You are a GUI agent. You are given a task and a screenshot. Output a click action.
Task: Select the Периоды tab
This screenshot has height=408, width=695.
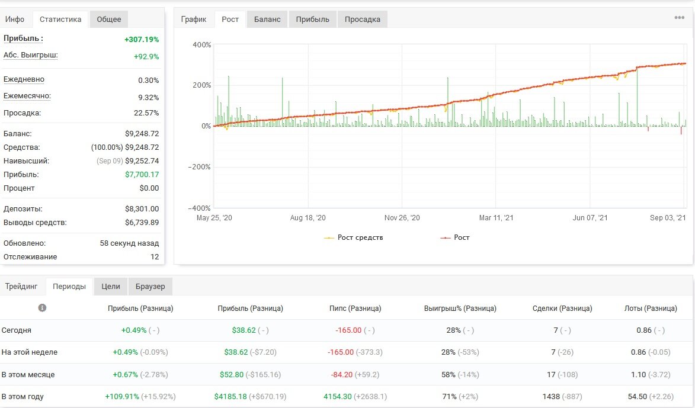pos(69,286)
